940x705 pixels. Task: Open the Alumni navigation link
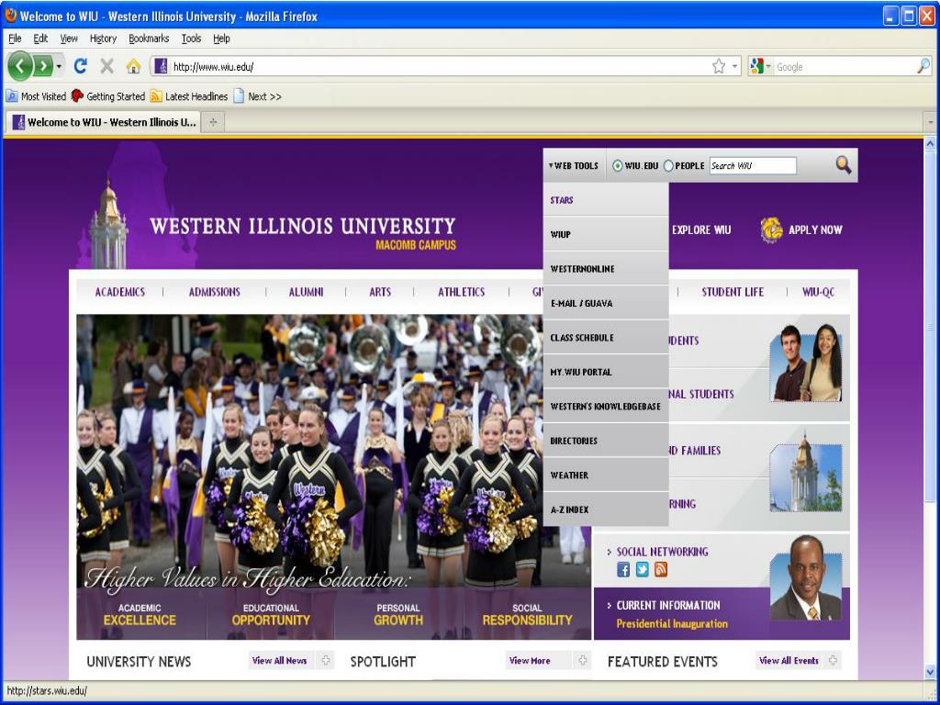point(306,292)
